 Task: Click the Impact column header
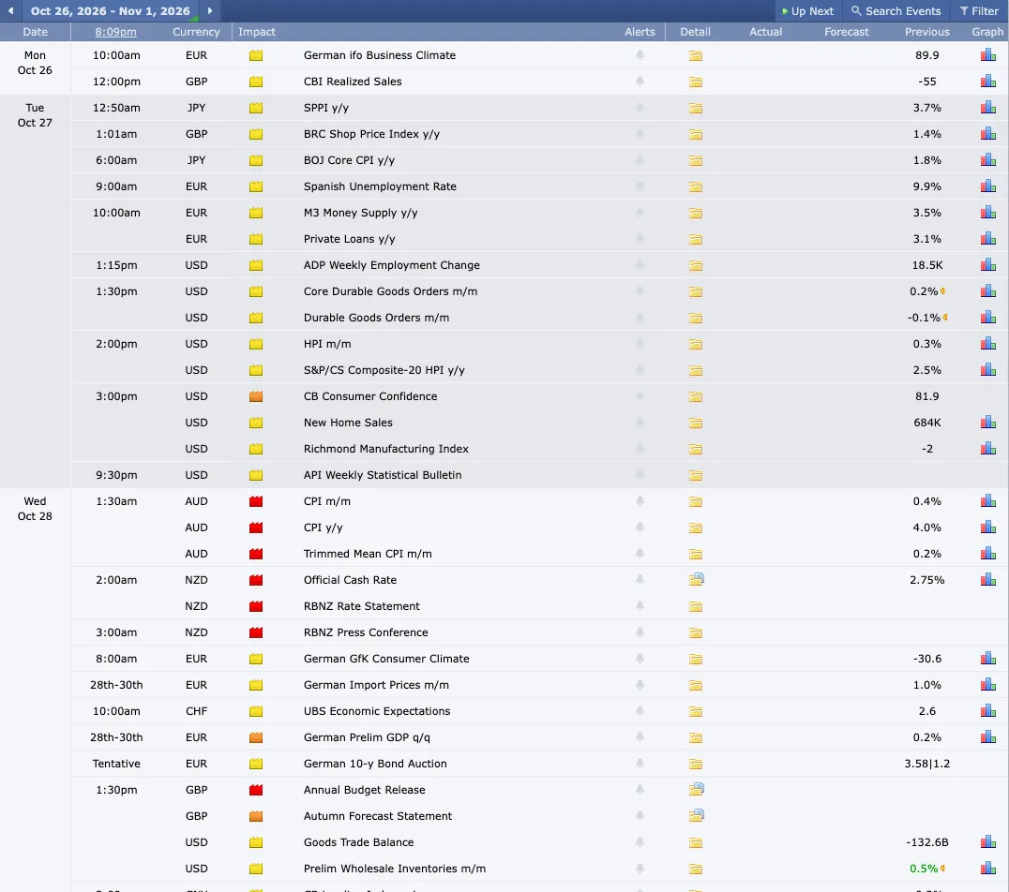pos(257,32)
